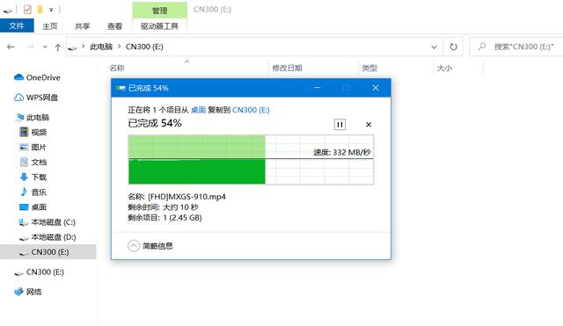Open the quick access toolbar customize dropdown
The image size is (563, 326).
[x=51, y=10]
